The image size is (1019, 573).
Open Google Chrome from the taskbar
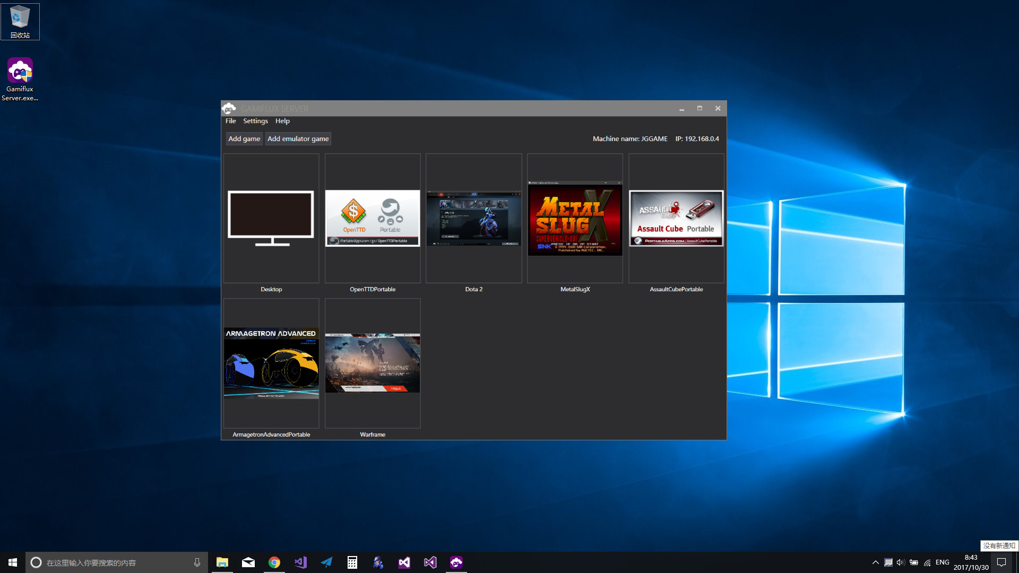(x=274, y=562)
